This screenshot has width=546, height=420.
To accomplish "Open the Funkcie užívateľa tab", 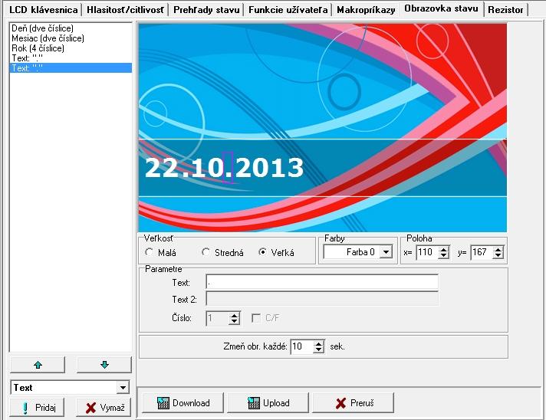I will [x=288, y=10].
